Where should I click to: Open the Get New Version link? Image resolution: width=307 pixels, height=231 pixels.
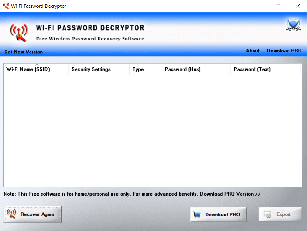23,52
